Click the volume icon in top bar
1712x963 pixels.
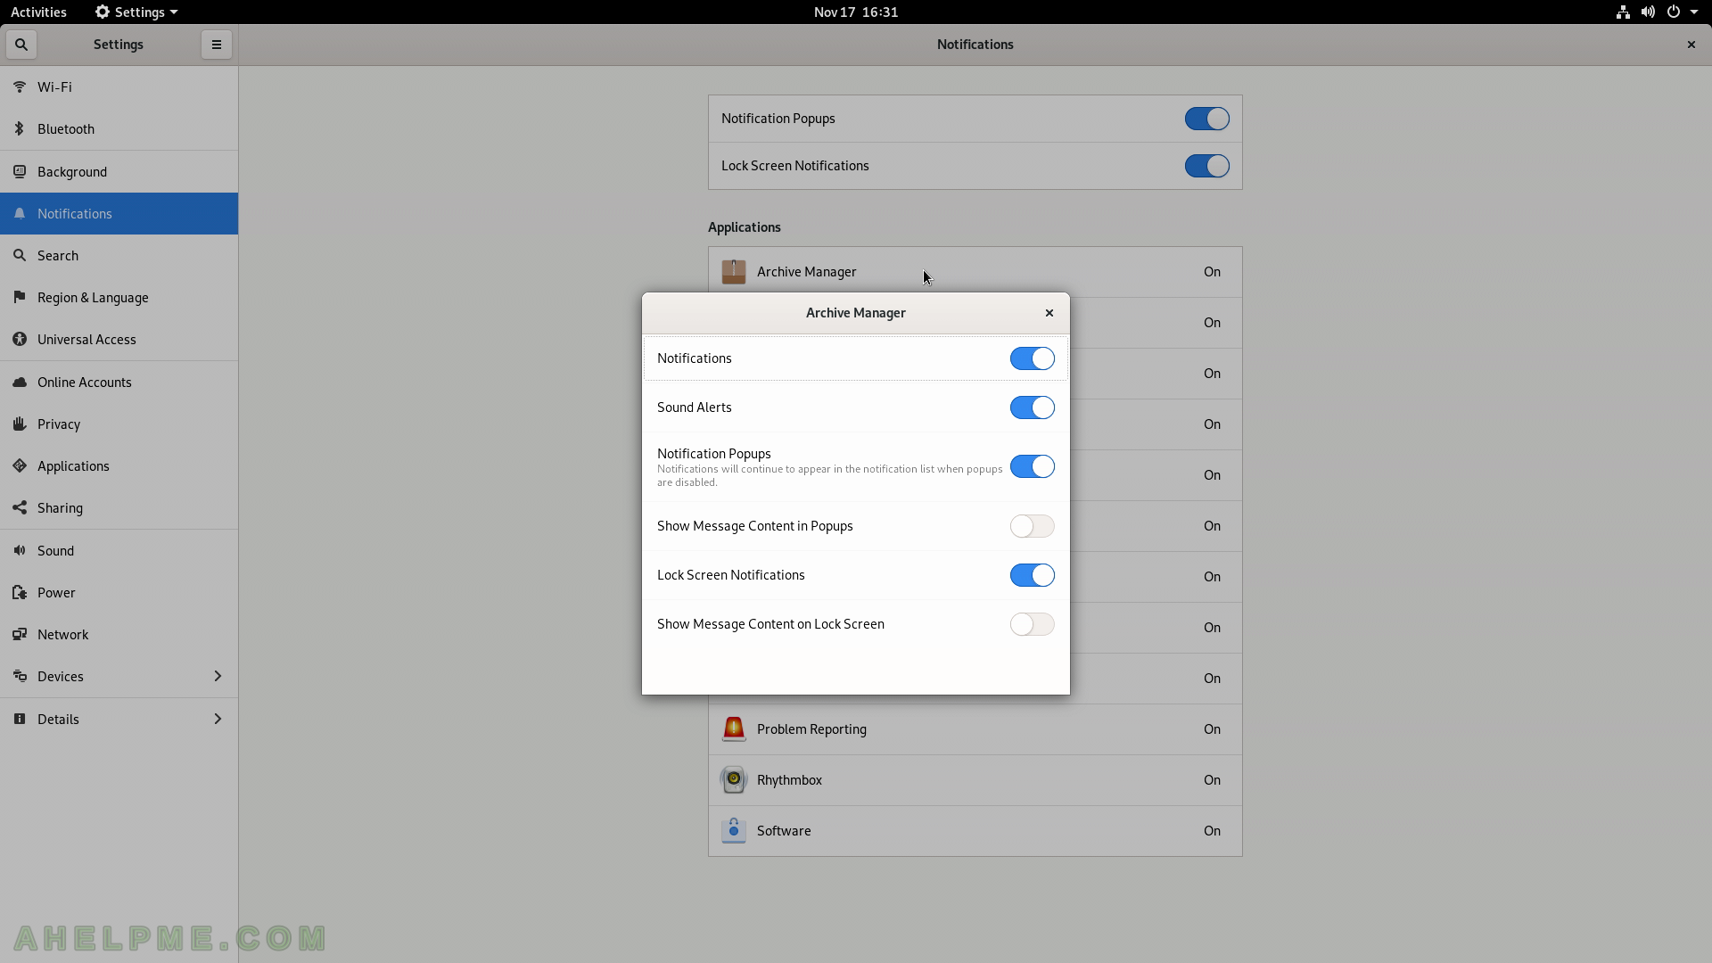(x=1648, y=12)
